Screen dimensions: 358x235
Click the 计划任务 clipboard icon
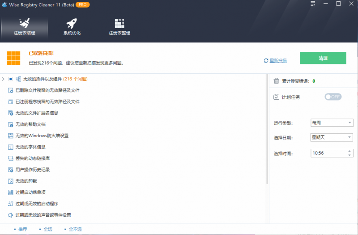(x=276, y=97)
